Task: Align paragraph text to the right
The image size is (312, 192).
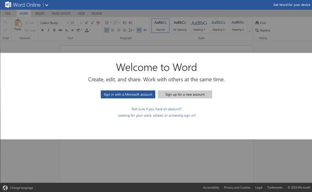Action: 118,30
